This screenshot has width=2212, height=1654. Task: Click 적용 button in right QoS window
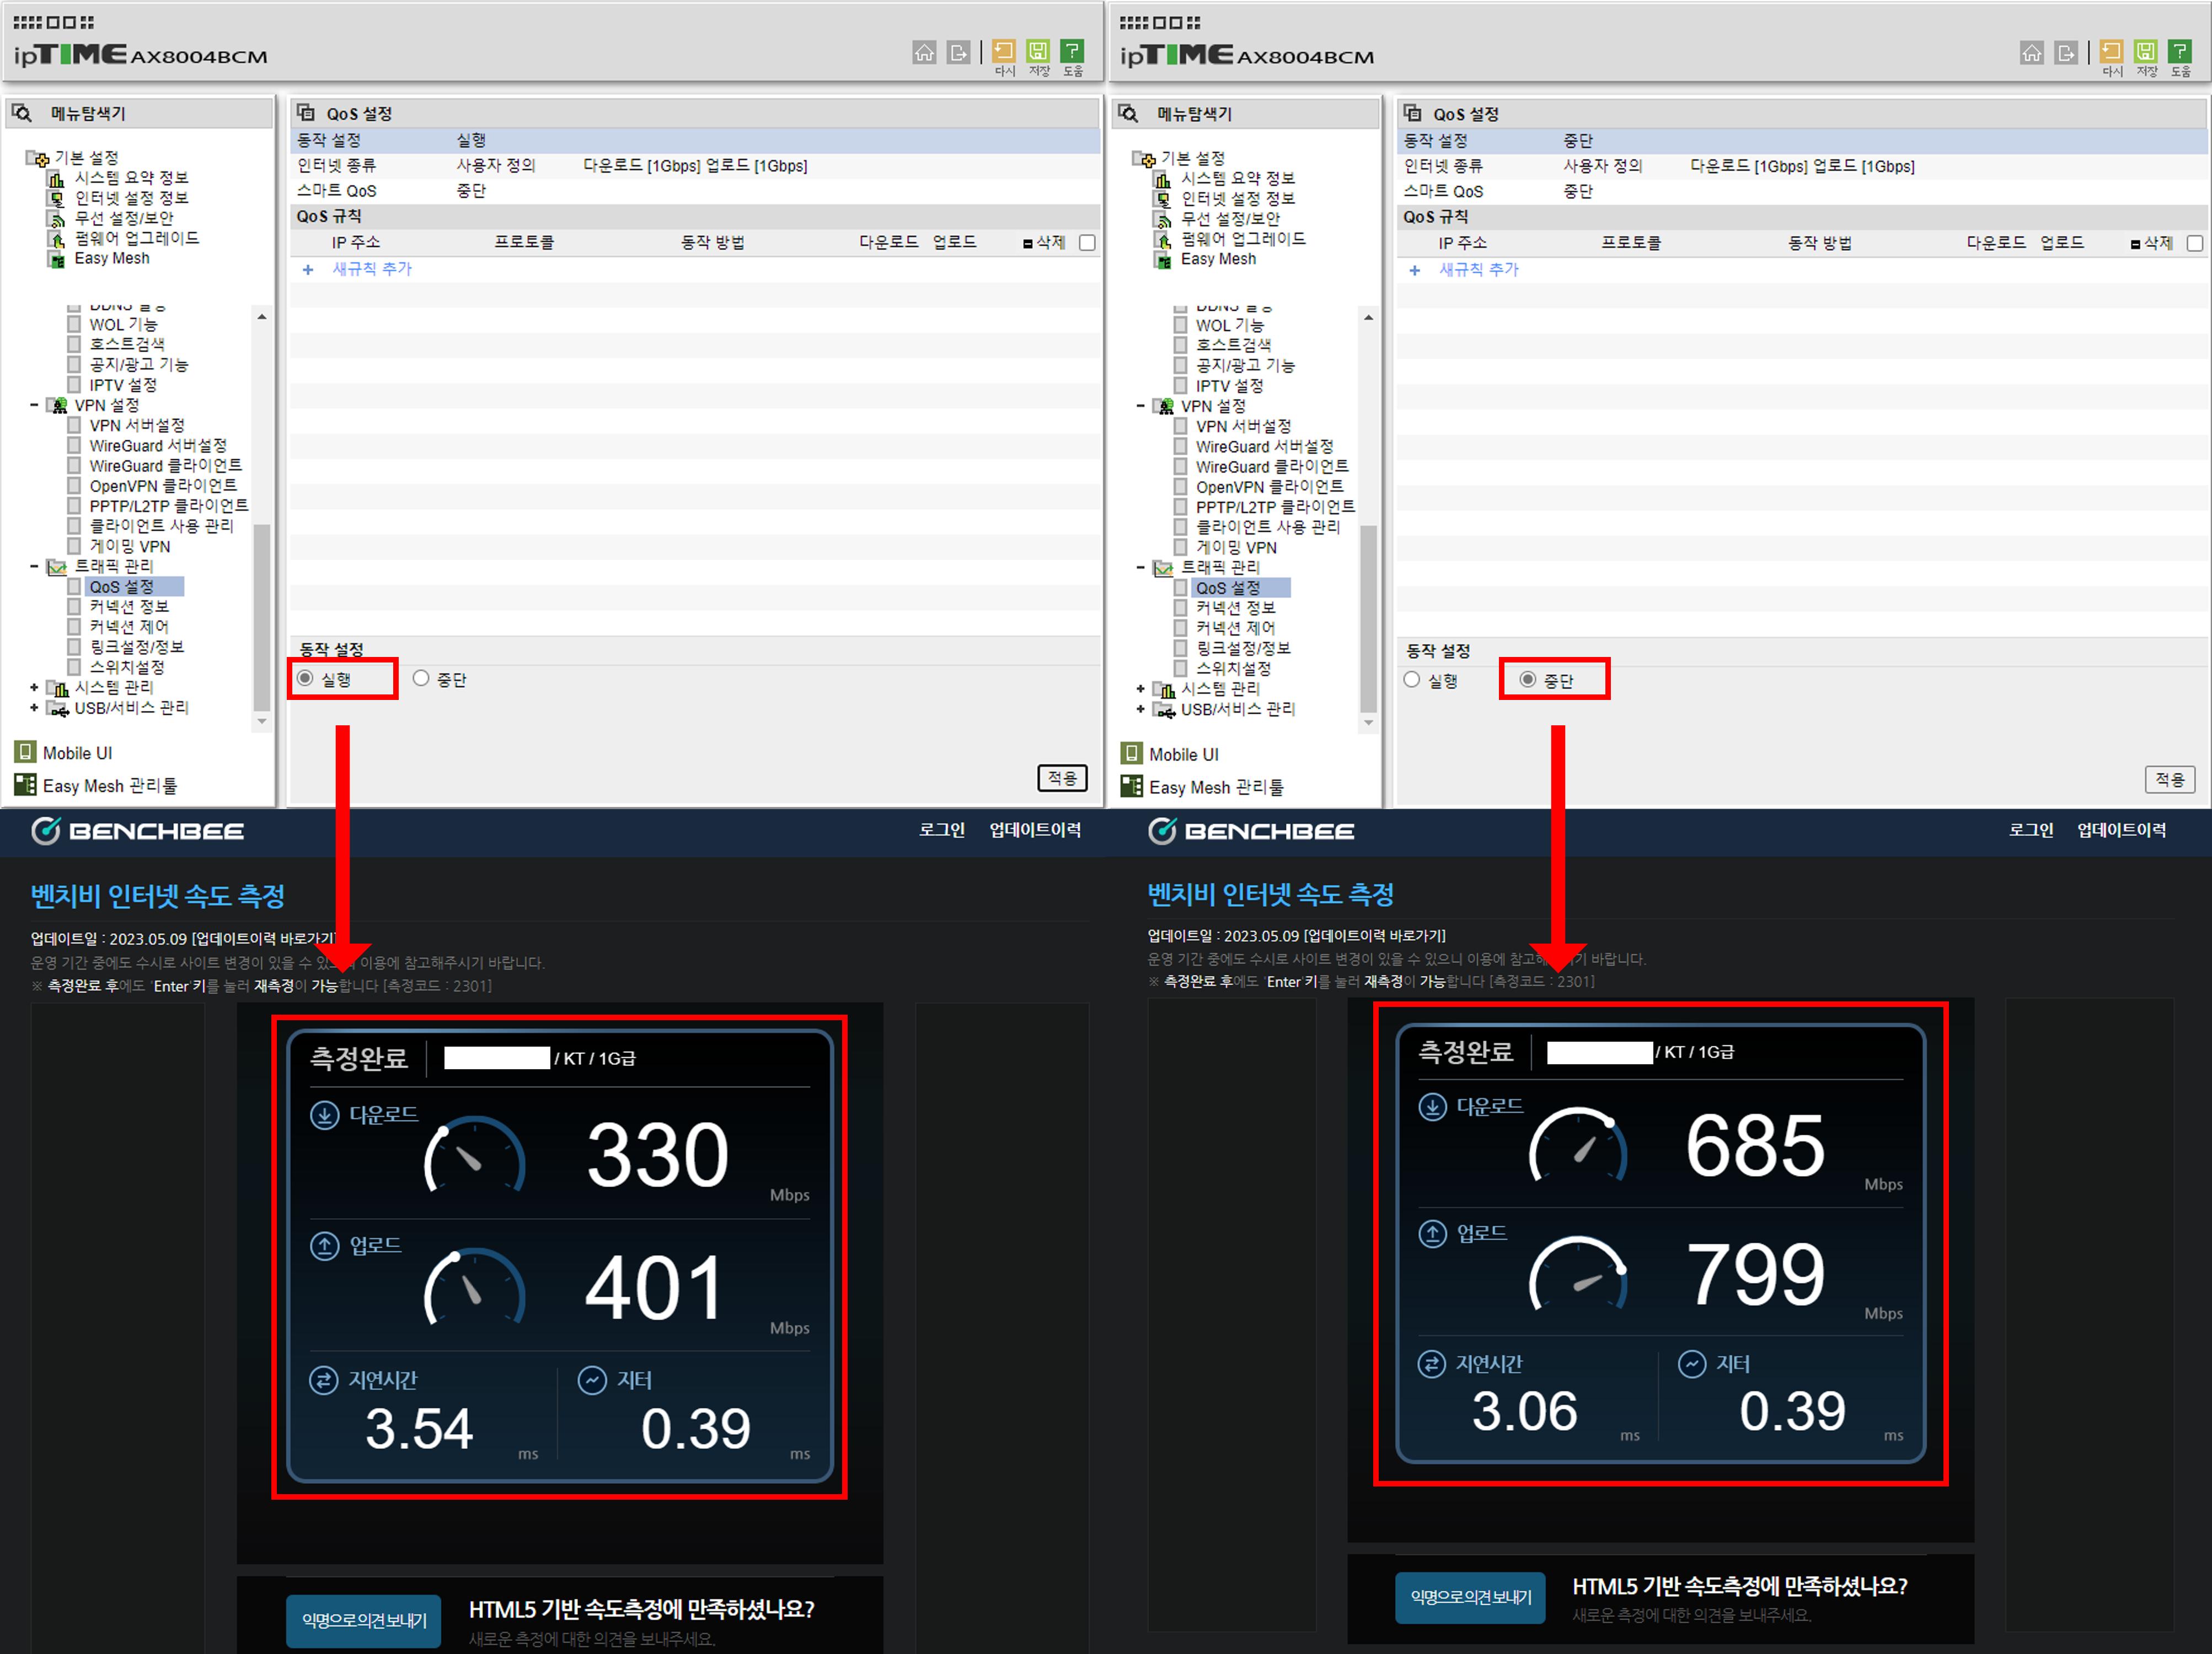(x=2169, y=779)
